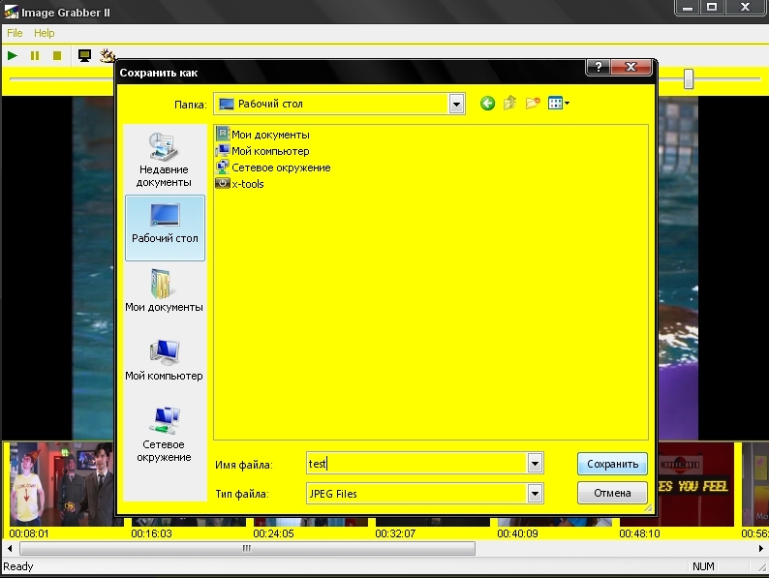Expand the Папка folder dropdown

pyautogui.click(x=456, y=104)
